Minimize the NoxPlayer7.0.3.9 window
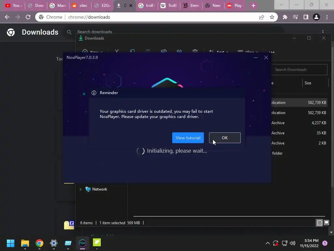334x251 pixels. [x=256, y=58]
